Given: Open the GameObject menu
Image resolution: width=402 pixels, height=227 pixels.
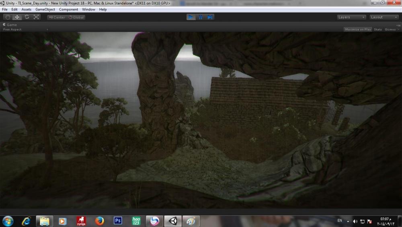Looking at the screenshot, I should (45, 10).
